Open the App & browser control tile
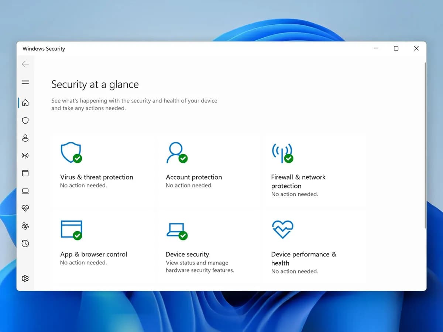The image size is (443, 332). (x=93, y=254)
